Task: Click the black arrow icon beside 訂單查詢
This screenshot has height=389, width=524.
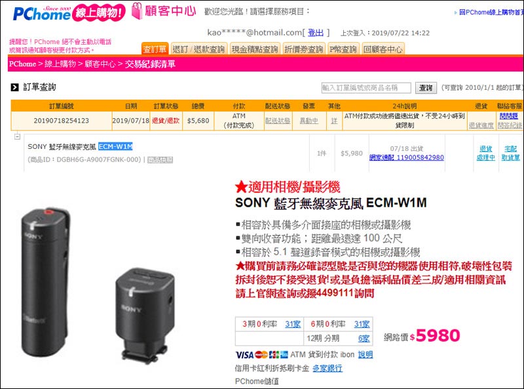Action: click(14, 87)
